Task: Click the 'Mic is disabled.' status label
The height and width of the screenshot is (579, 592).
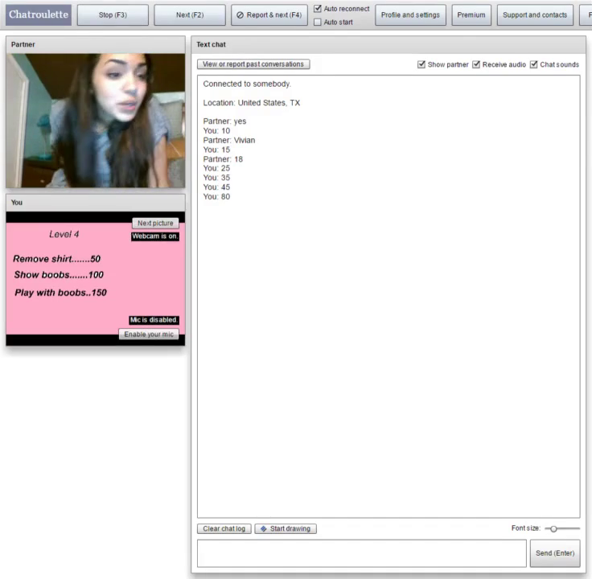Action: click(154, 320)
